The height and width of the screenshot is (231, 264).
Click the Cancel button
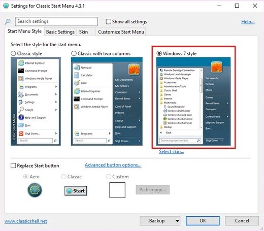pyautogui.click(x=242, y=221)
